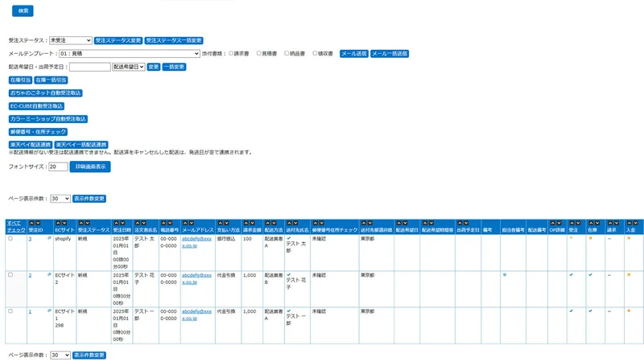Click 印刷画面表示 button
Viewport: 644px width, 362px height.
pyautogui.click(x=90, y=167)
